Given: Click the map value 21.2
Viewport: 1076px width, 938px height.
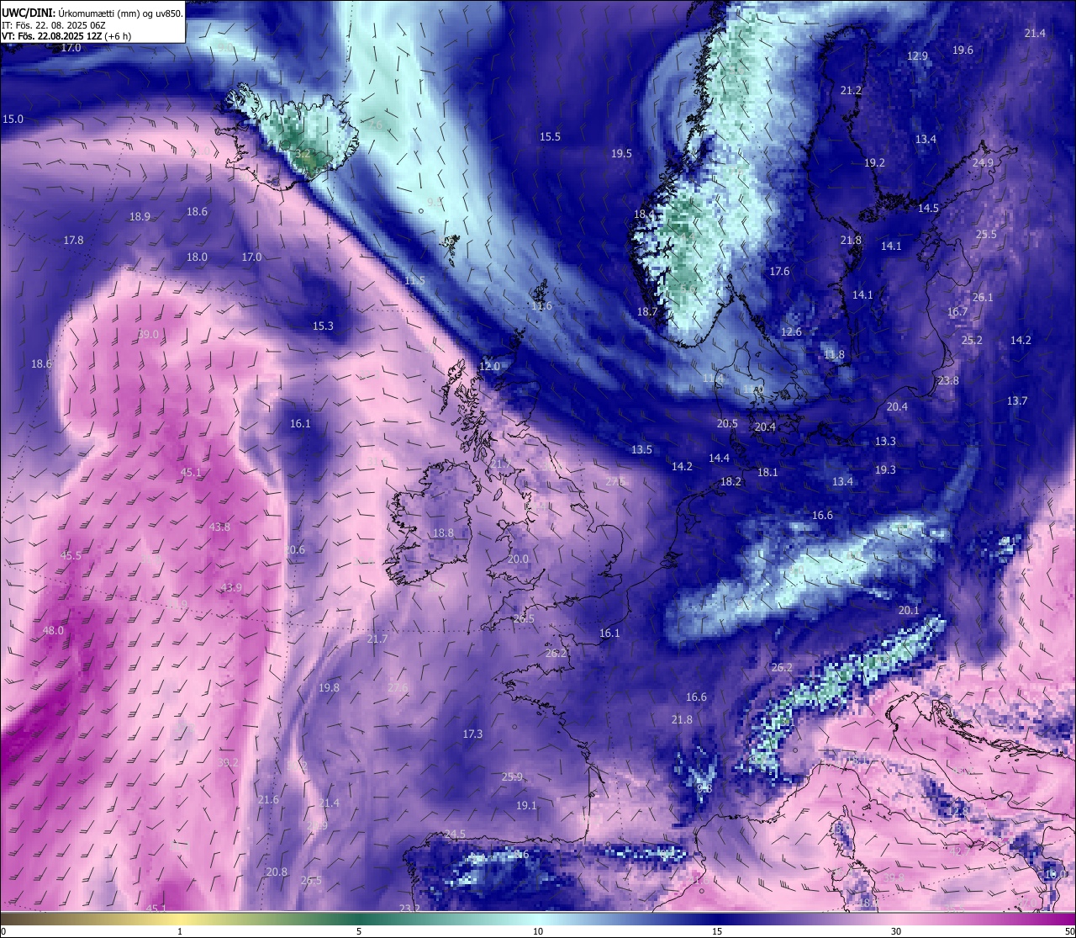Looking at the screenshot, I should (851, 91).
